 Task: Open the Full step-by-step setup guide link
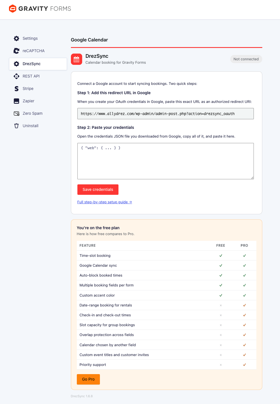(105, 202)
